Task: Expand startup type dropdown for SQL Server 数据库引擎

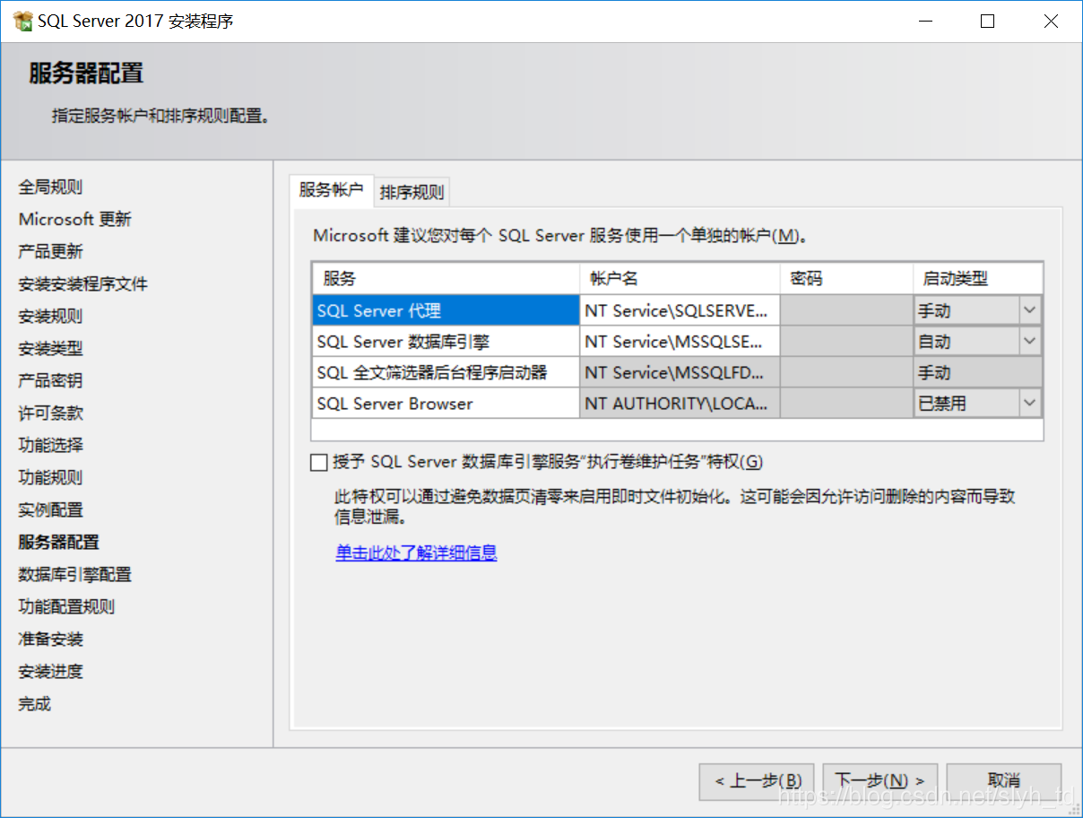Action: (x=1029, y=342)
